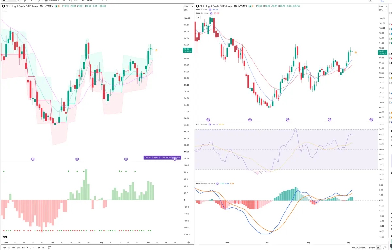The width and height of the screenshot is (392, 250).
Task: Click leftmost flag marker under right price chart
Action: [x=208, y=120]
